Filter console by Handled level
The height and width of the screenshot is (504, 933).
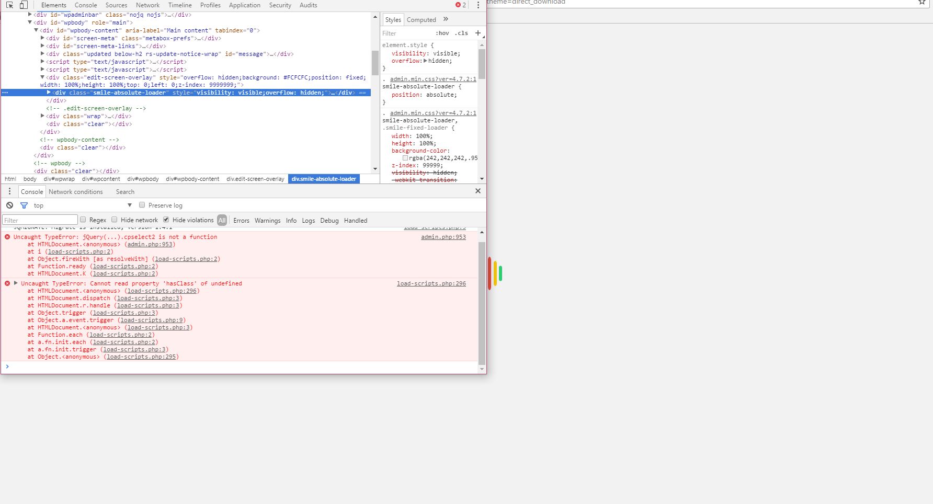(356, 221)
